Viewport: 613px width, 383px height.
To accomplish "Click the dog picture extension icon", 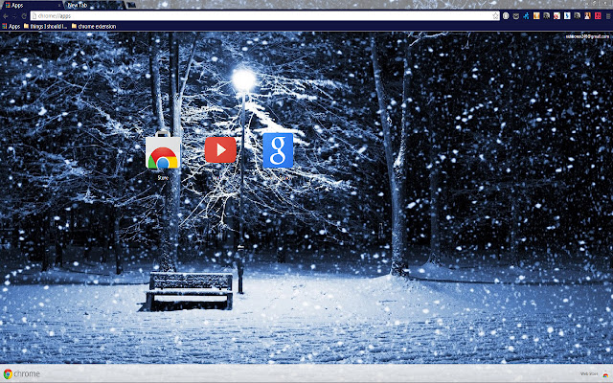I will tap(587, 16).
